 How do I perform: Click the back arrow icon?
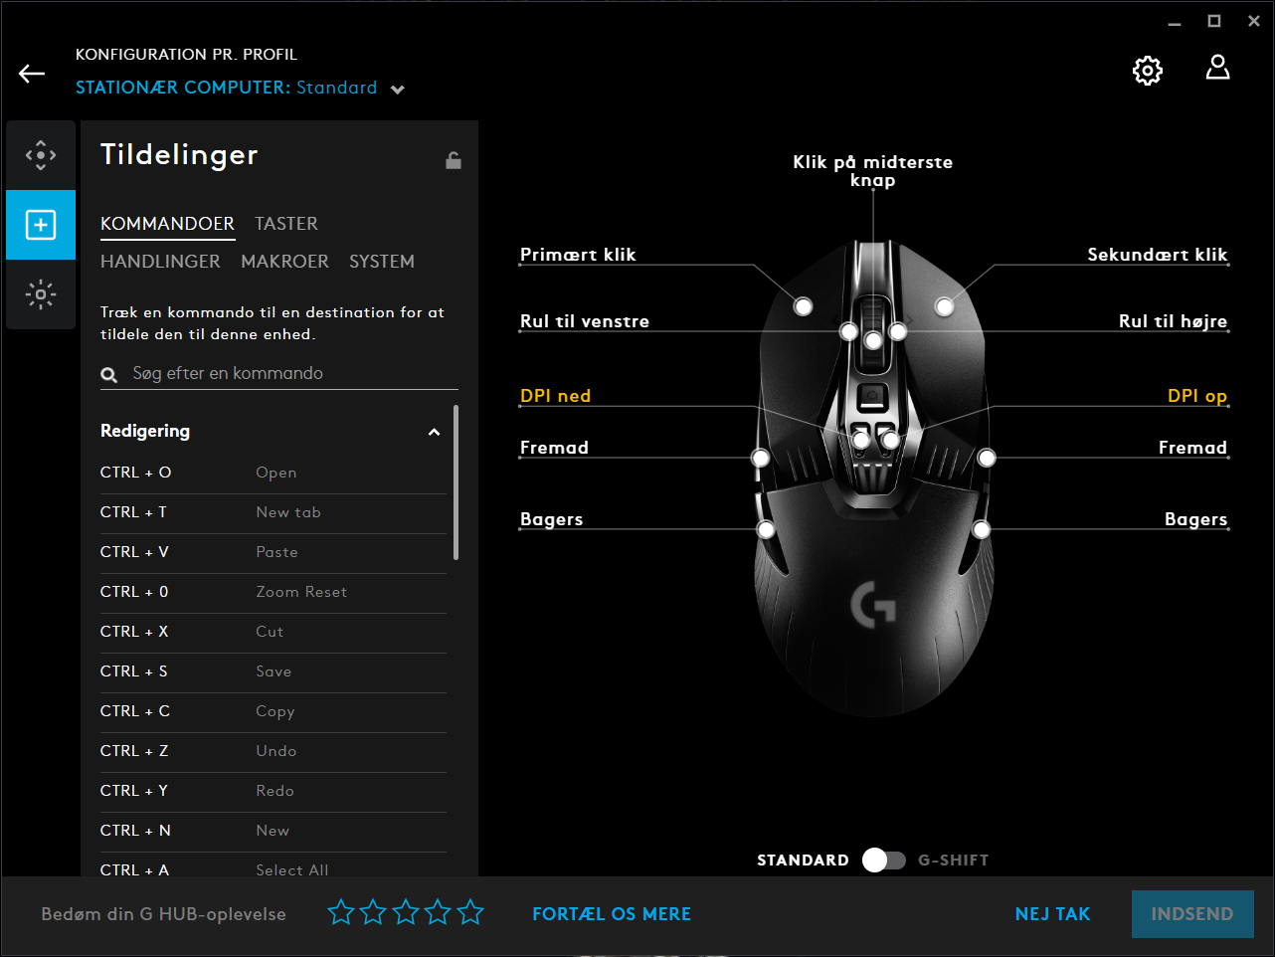pyautogui.click(x=32, y=74)
